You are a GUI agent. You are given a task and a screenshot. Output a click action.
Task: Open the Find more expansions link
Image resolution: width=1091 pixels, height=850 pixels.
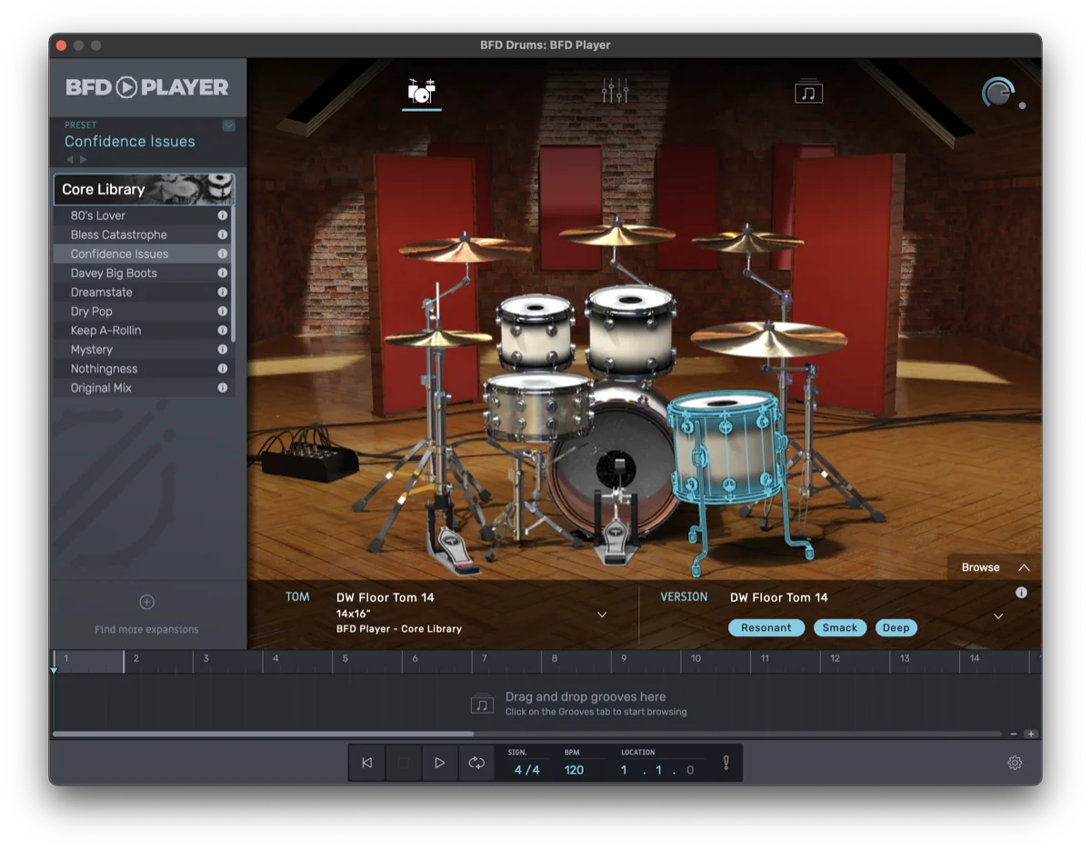coord(146,629)
